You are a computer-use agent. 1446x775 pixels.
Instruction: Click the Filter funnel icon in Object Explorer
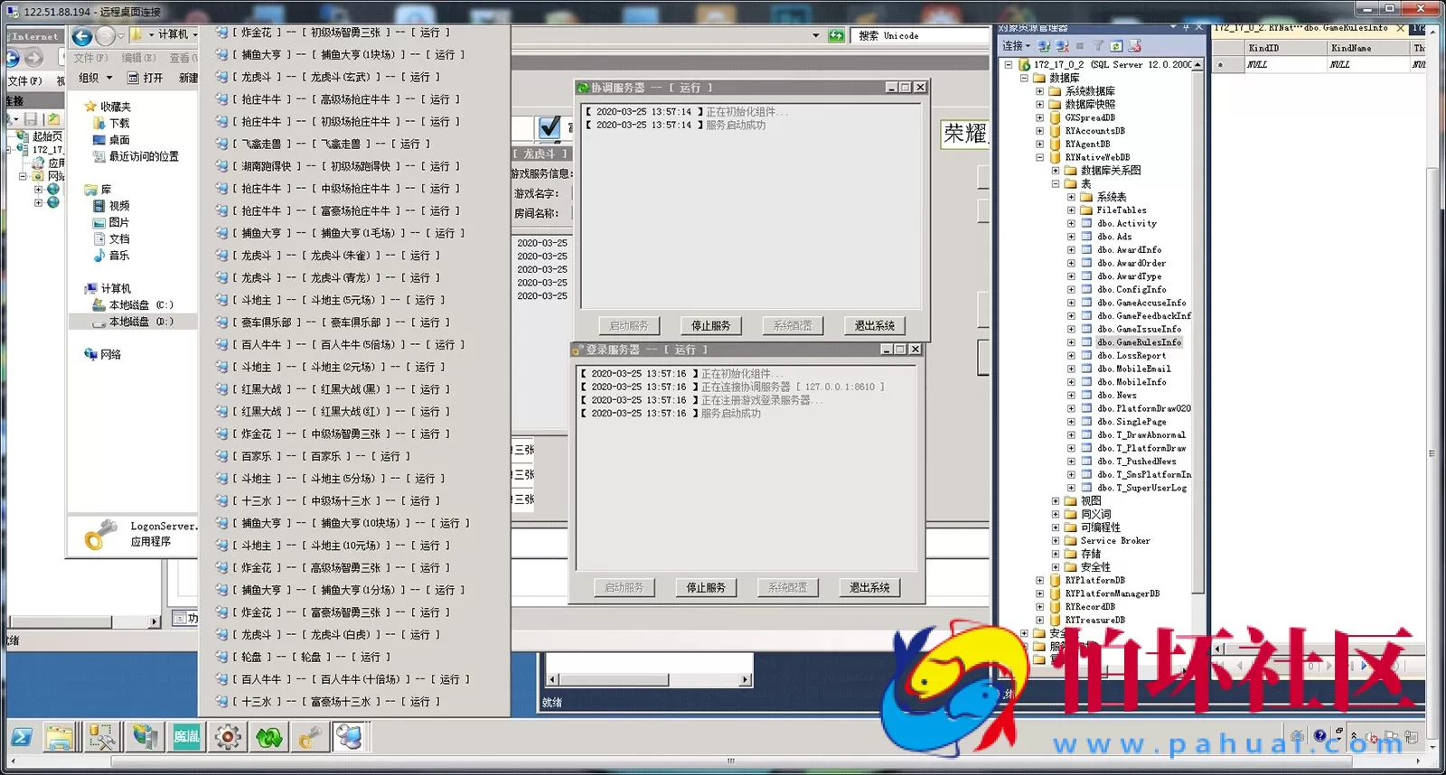[1098, 46]
